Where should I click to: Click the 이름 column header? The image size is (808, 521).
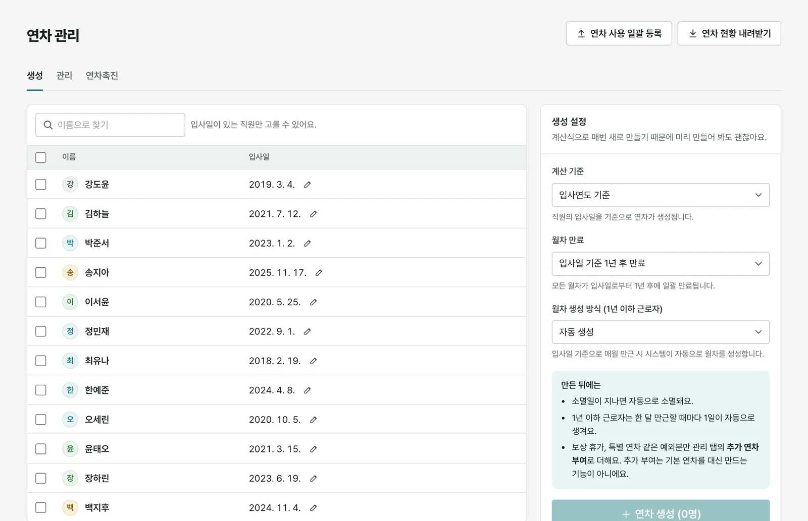(x=69, y=157)
